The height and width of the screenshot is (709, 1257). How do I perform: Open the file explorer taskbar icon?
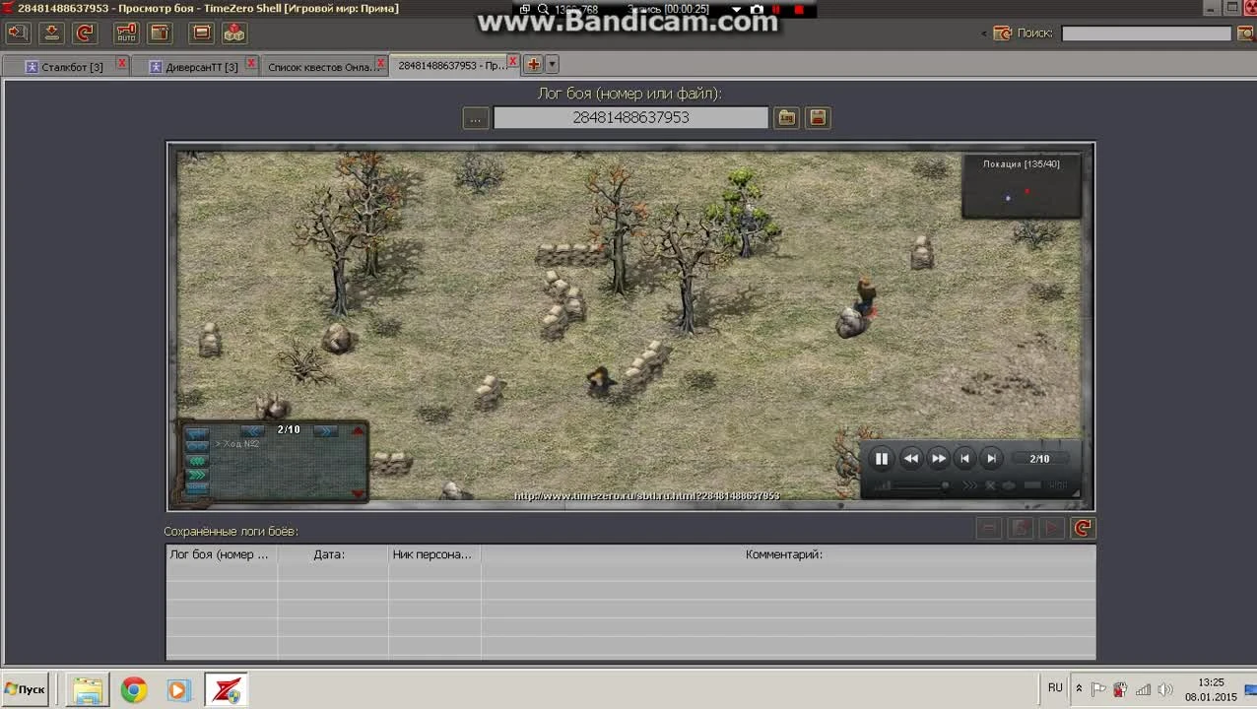click(x=88, y=690)
